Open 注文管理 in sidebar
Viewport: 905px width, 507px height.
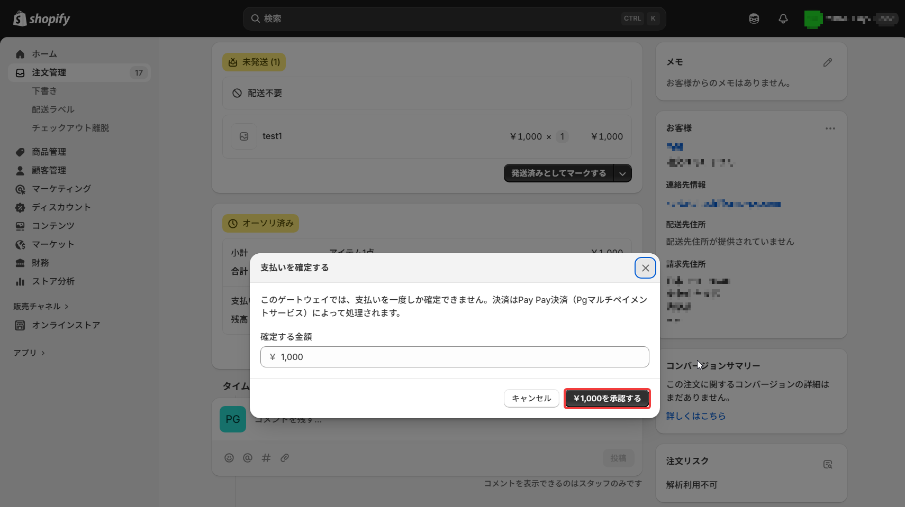(x=79, y=72)
